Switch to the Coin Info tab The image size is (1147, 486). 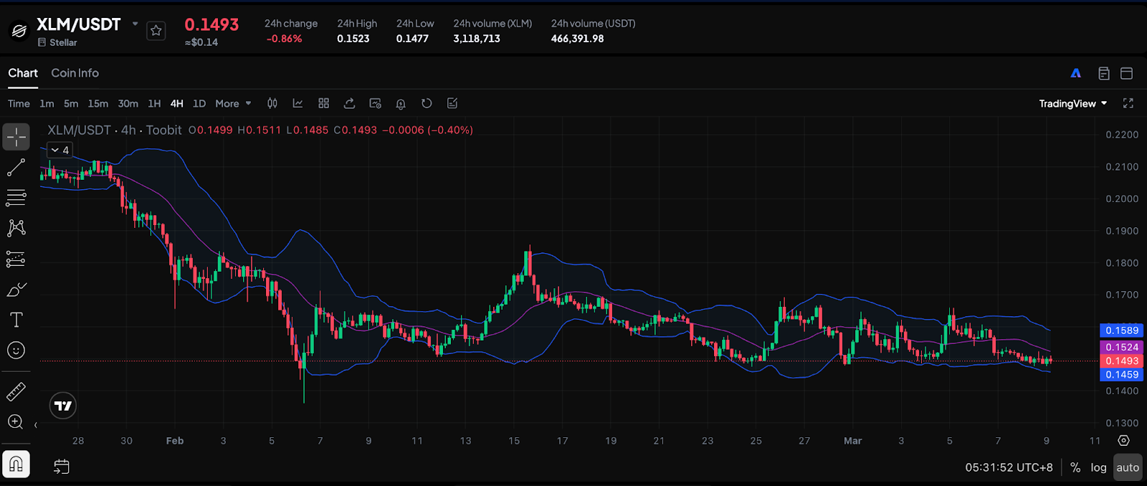pyautogui.click(x=75, y=73)
